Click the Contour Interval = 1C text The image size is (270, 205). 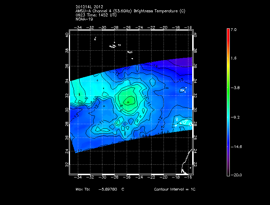(x=175, y=189)
